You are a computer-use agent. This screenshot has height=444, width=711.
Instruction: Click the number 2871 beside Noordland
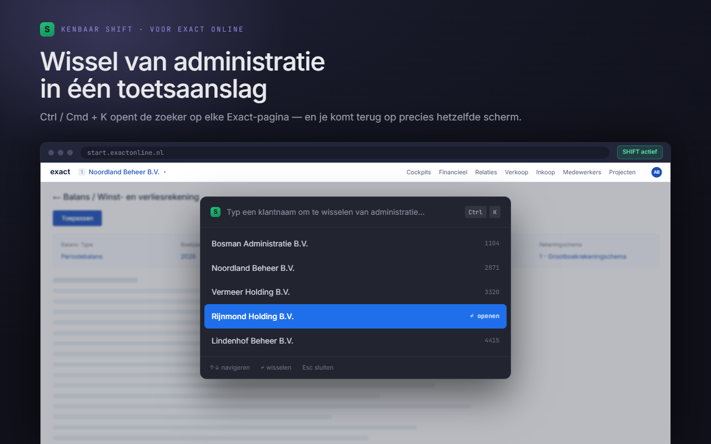click(492, 268)
